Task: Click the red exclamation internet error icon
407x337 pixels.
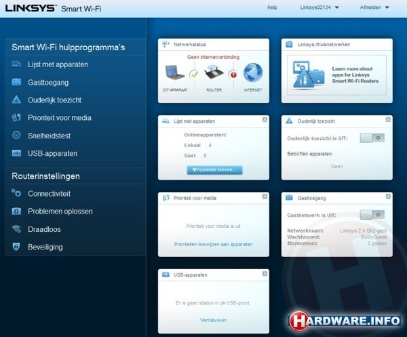Action: click(233, 75)
